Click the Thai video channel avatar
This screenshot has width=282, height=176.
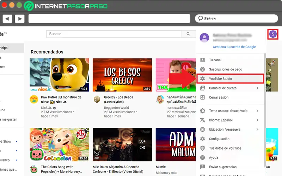tap(160, 99)
